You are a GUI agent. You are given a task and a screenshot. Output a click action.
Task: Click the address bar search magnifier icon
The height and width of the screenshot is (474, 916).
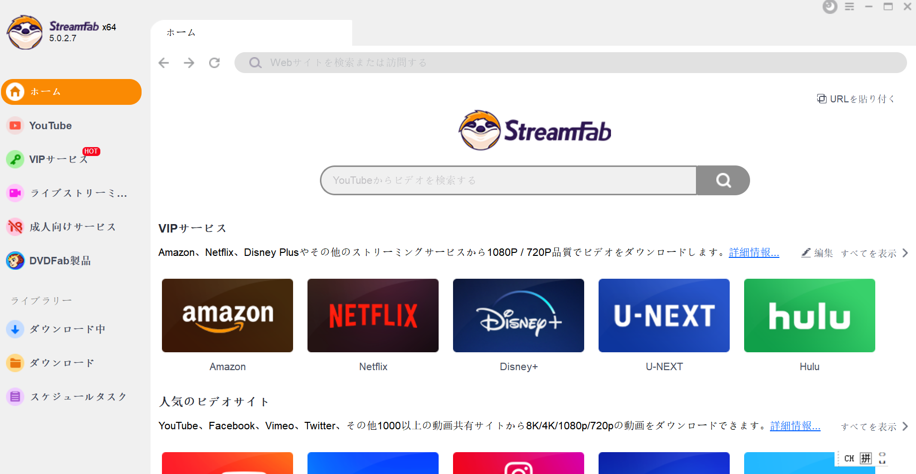(x=255, y=63)
